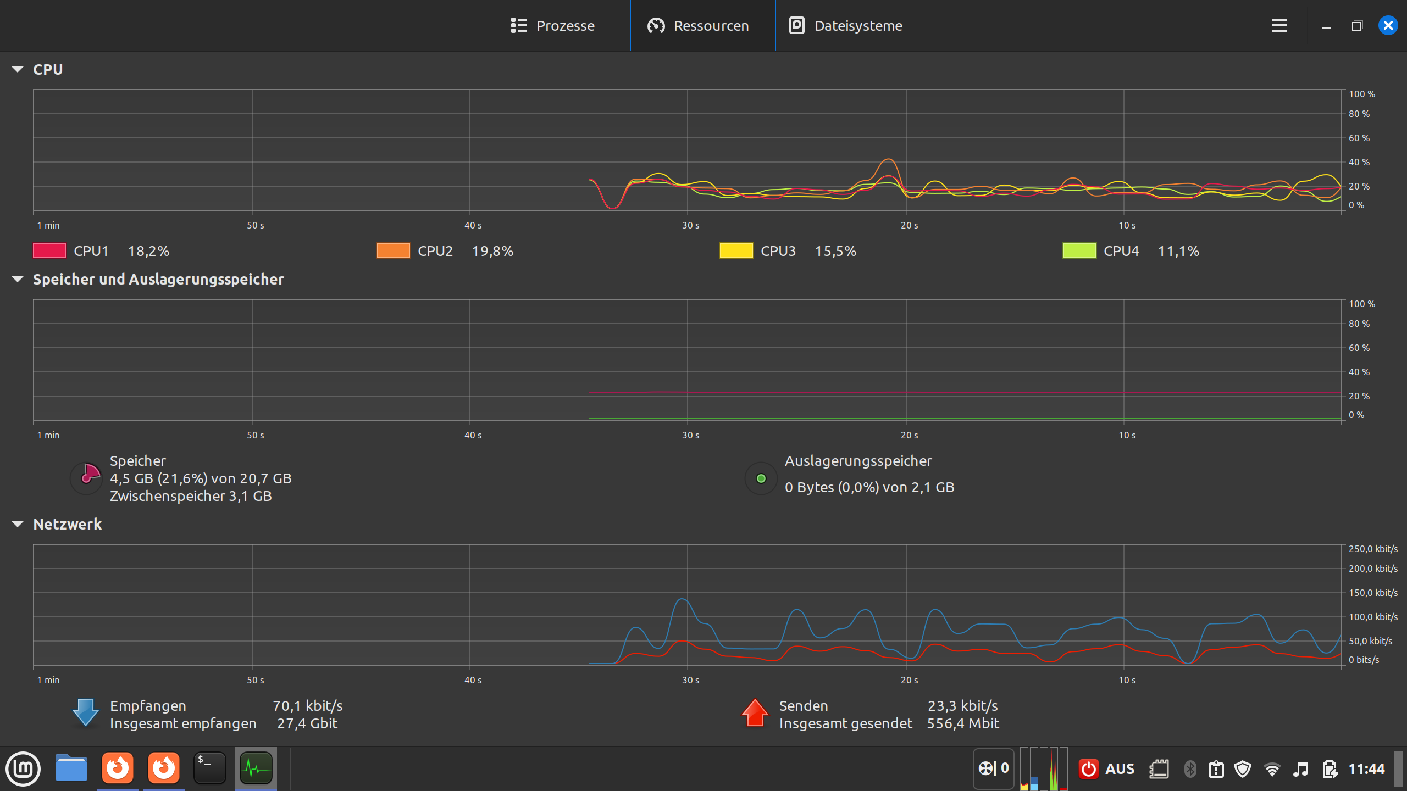Change the CPU1 red color swatch
The image size is (1407, 791).
(49, 250)
